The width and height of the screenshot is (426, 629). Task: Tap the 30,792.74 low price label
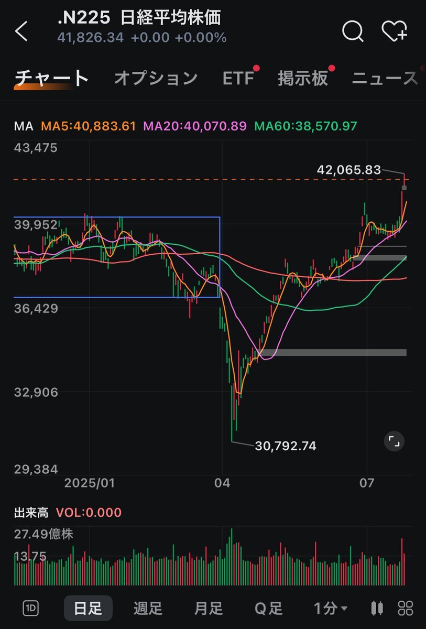click(x=286, y=446)
